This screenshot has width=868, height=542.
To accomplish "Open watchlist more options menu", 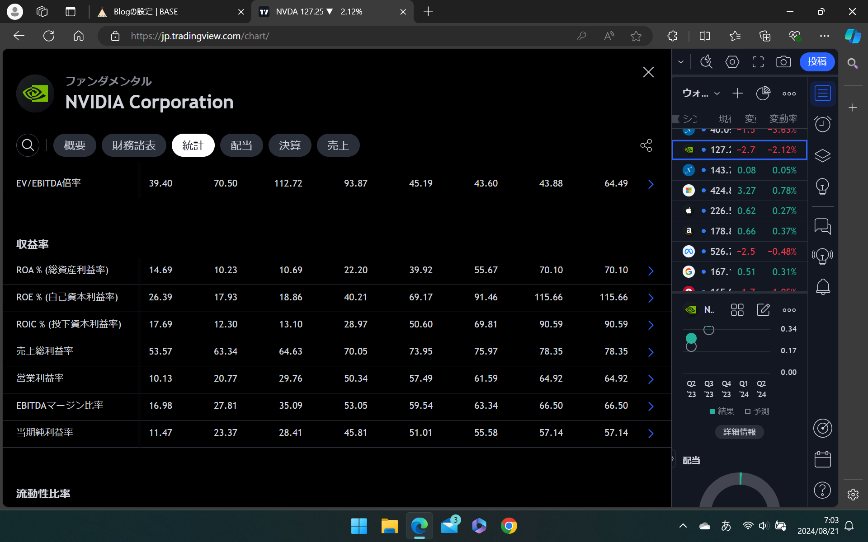I will (x=789, y=93).
